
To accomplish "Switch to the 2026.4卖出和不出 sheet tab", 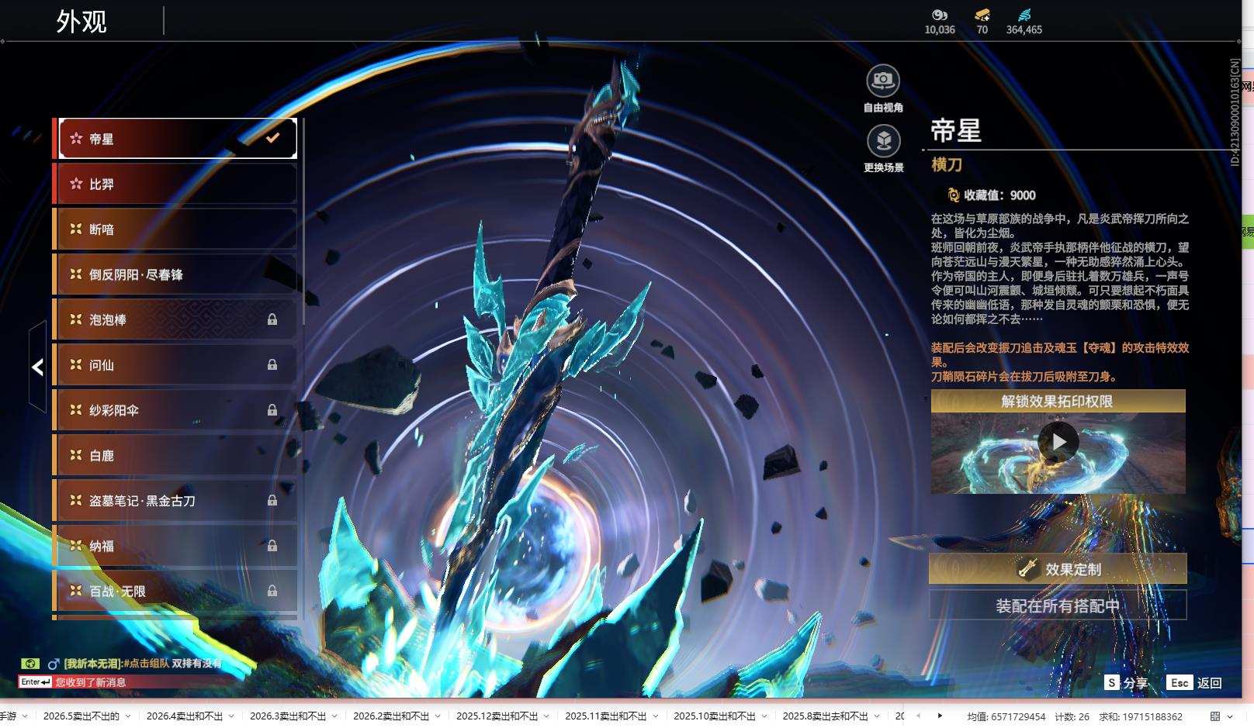I will click(x=185, y=716).
